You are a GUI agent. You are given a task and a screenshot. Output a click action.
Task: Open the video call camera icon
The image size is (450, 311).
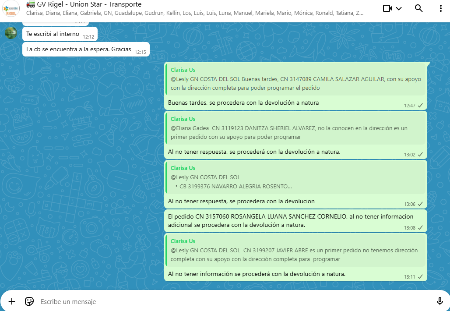(x=387, y=8)
